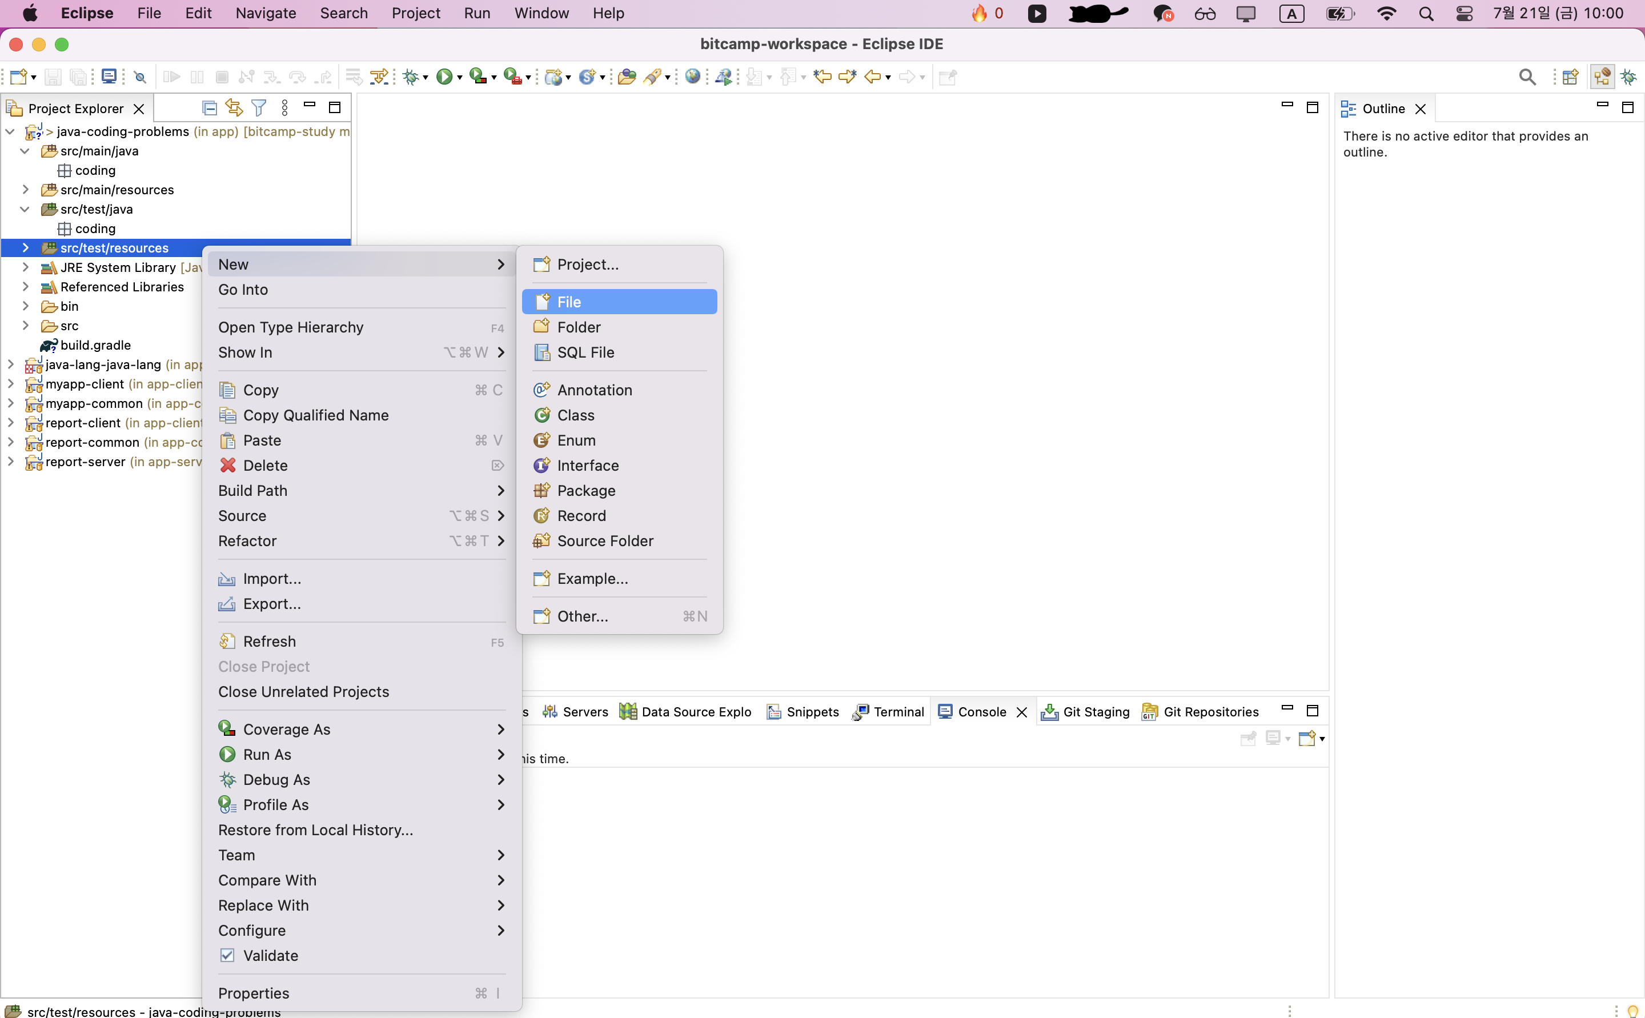1645x1018 pixels.
Task: Open the Navigate menu in menu bar
Action: [x=265, y=14]
